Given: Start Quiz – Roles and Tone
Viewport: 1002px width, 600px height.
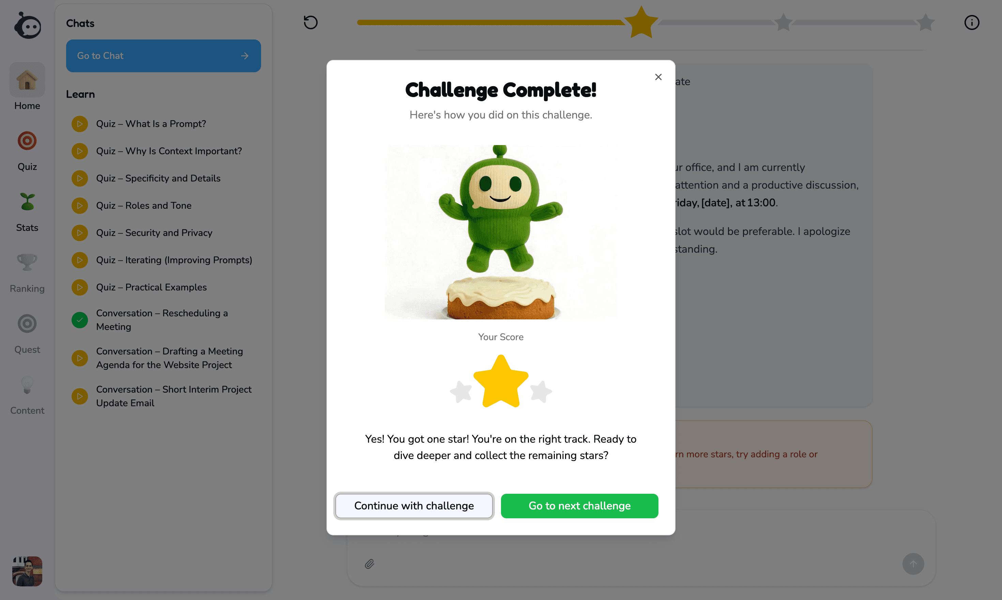Looking at the screenshot, I should [x=80, y=205].
